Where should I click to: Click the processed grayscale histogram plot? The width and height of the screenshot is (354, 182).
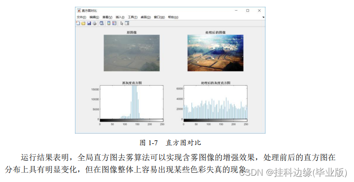coord(215,102)
